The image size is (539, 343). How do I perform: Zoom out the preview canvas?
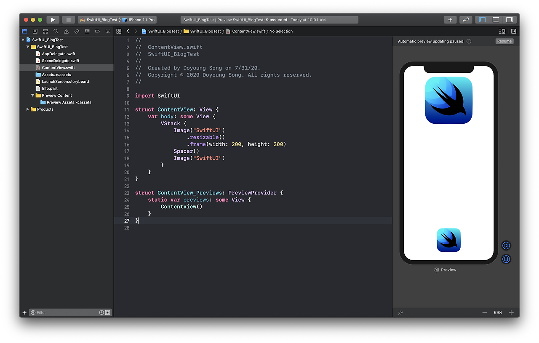click(x=485, y=313)
